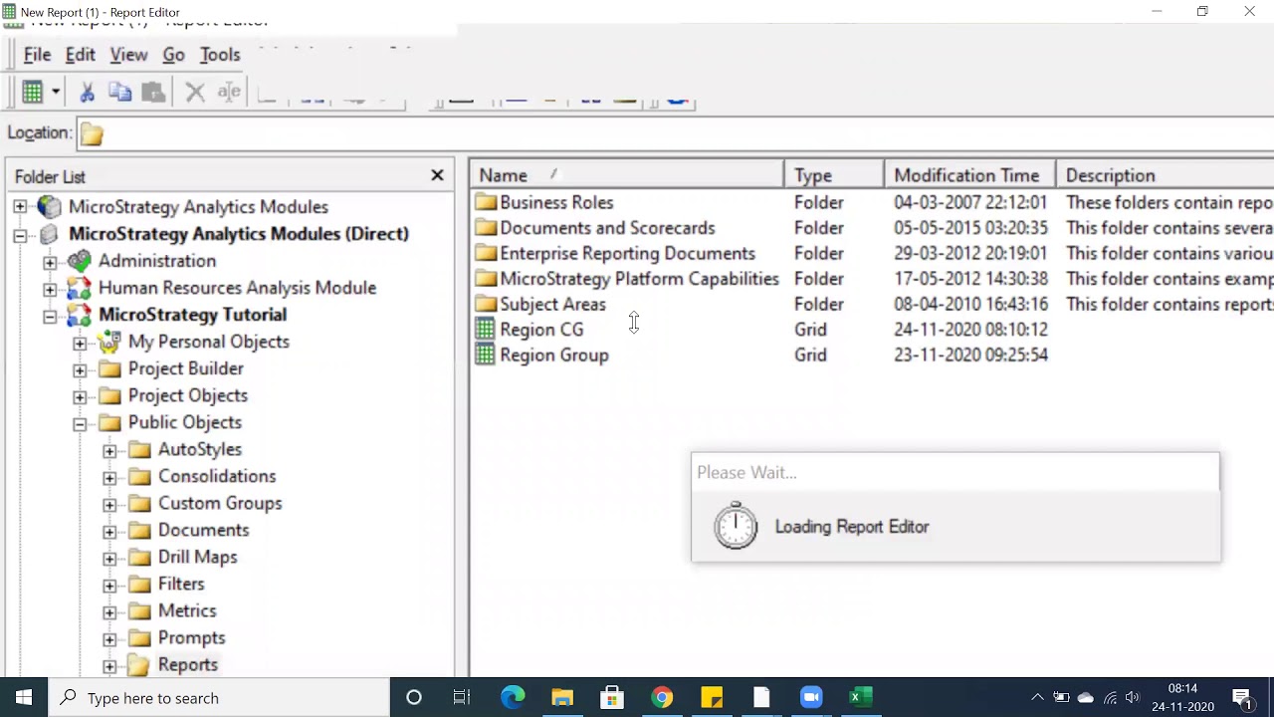Collapse the MicroStrategy Tutorial project

50,316
